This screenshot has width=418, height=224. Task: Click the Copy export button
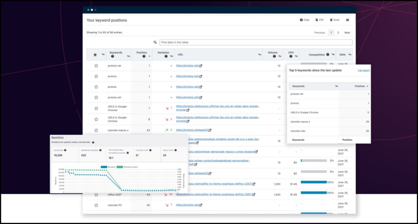coord(305,20)
